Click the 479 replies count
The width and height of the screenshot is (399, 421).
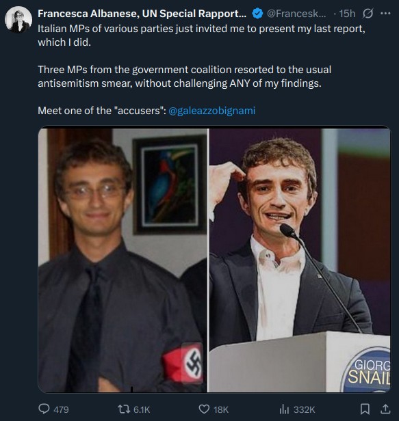click(61, 410)
